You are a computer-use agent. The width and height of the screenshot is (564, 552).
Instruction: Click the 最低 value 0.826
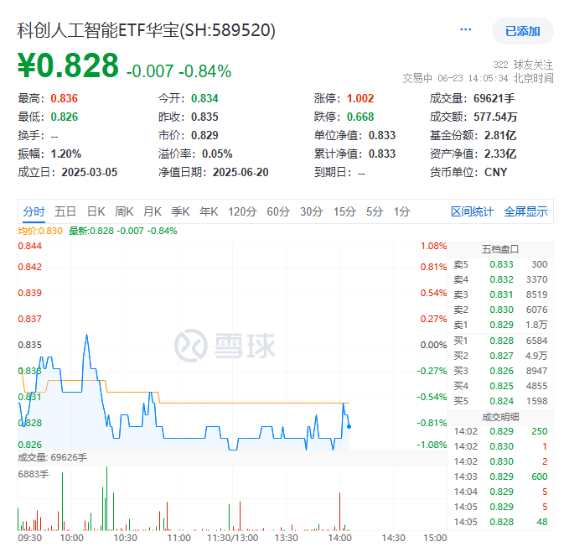pyautogui.click(x=64, y=117)
